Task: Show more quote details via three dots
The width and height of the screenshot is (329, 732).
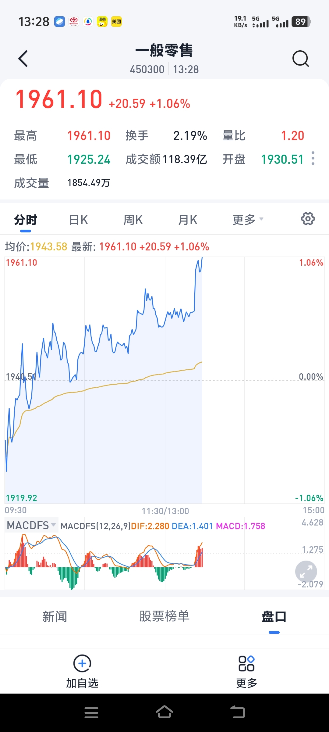Action: (313, 158)
